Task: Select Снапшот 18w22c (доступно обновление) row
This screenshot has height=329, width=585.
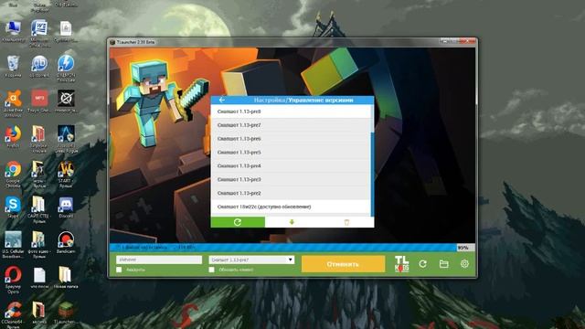Action: 291,207
